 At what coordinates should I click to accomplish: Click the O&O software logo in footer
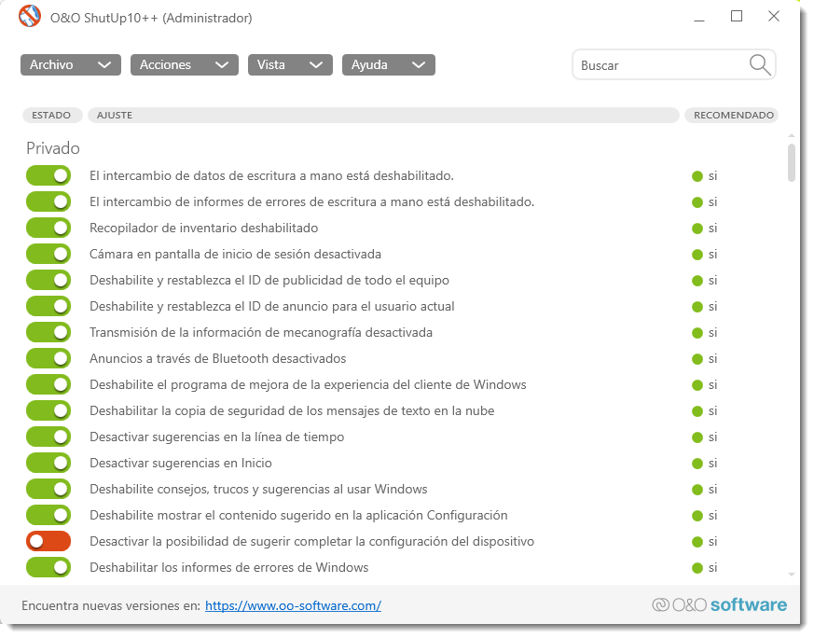point(720,604)
